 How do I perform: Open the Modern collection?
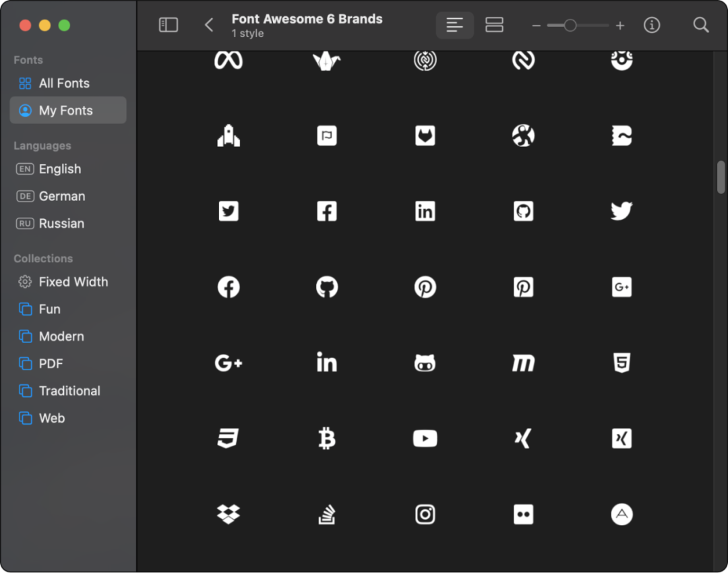[68, 336]
